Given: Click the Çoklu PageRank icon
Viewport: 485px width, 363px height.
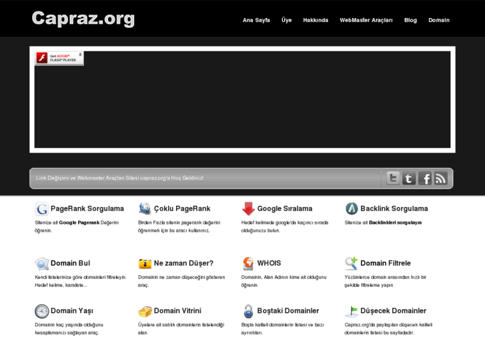Looking at the screenshot, I should coord(145,208).
